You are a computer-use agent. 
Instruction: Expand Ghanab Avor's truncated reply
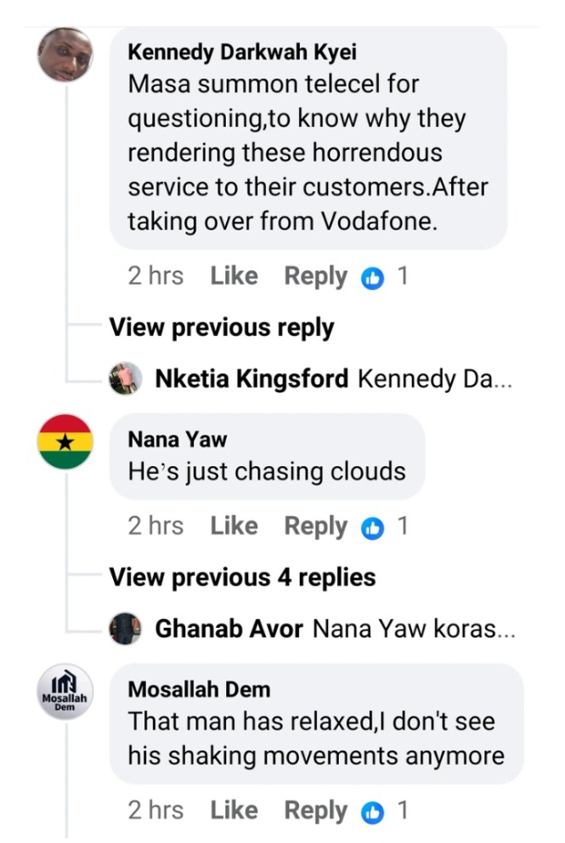click(x=414, y=629)
